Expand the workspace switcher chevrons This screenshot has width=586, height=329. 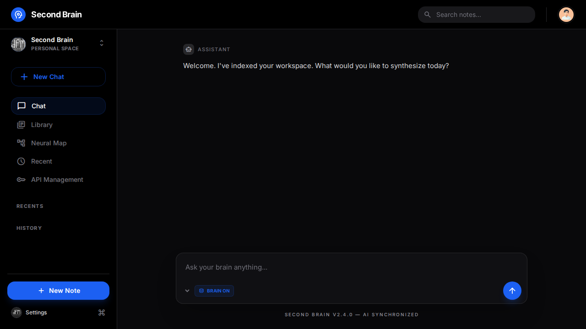click(102, 43)
